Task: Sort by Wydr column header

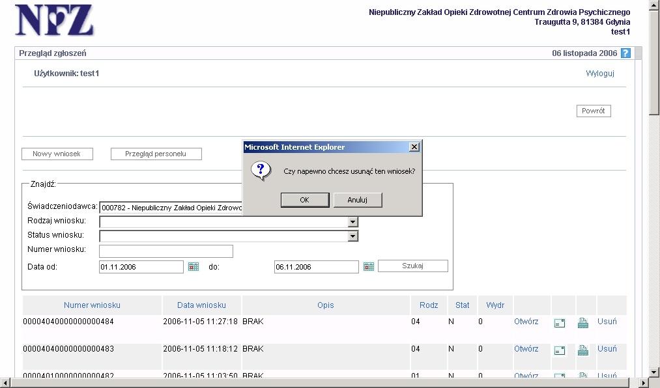Action: click(495, 305)
